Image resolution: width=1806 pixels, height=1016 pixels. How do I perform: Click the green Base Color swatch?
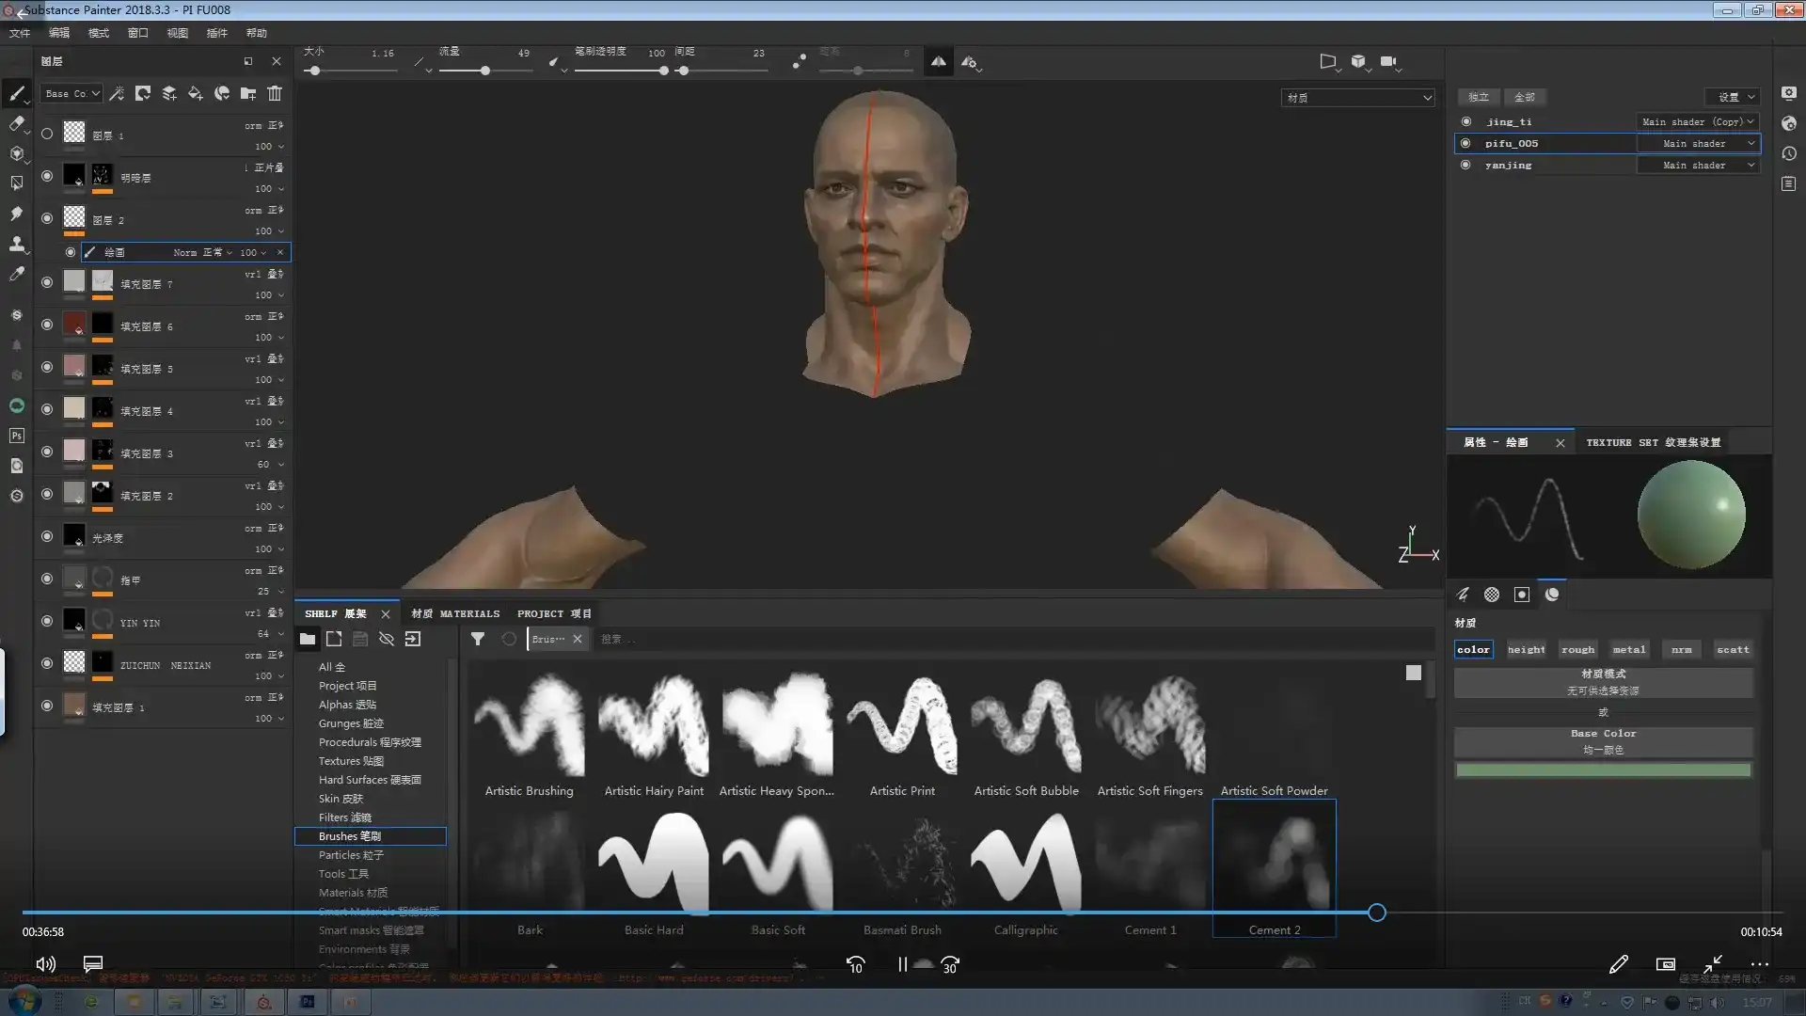click(x=1603, y=770)
